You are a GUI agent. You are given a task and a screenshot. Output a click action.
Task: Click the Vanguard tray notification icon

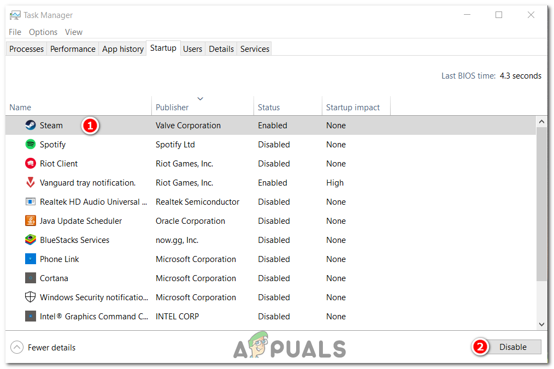click(31, 182)
